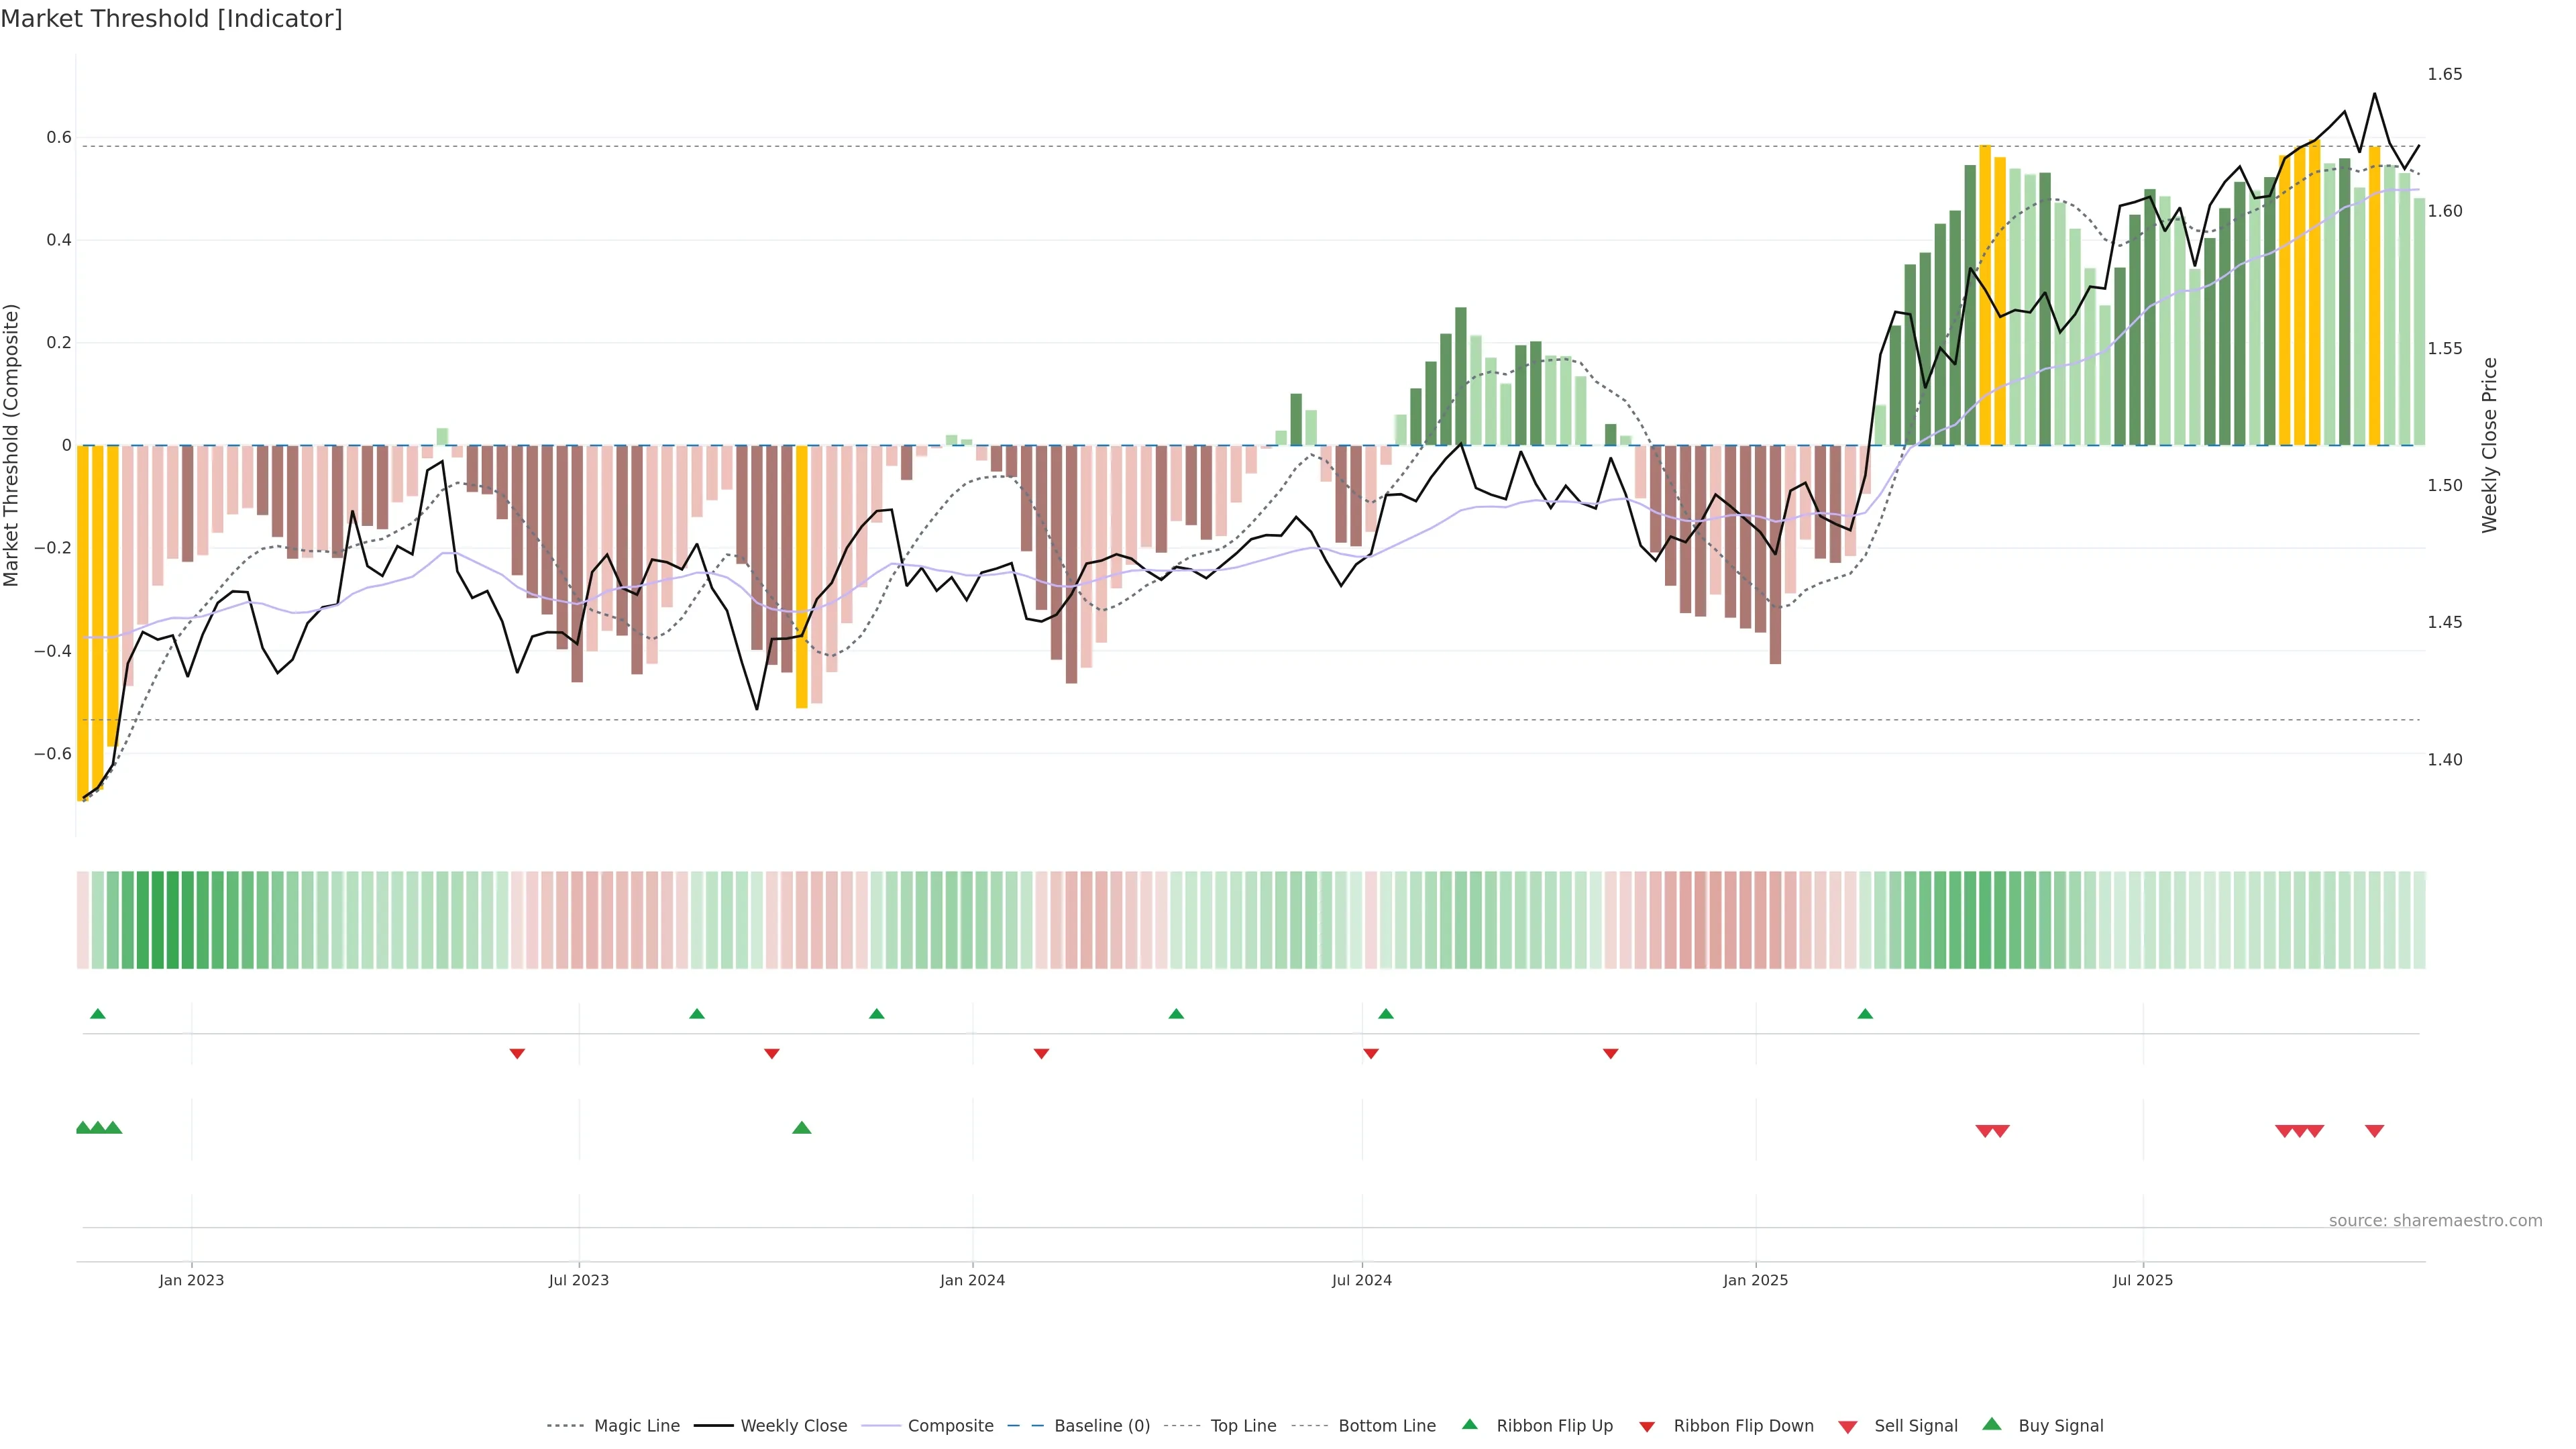Image resolution: width=2576 pixels, height=1449 pixels.
Task: Click the first green ribbon flip up marker
Action: [97, 1014]
